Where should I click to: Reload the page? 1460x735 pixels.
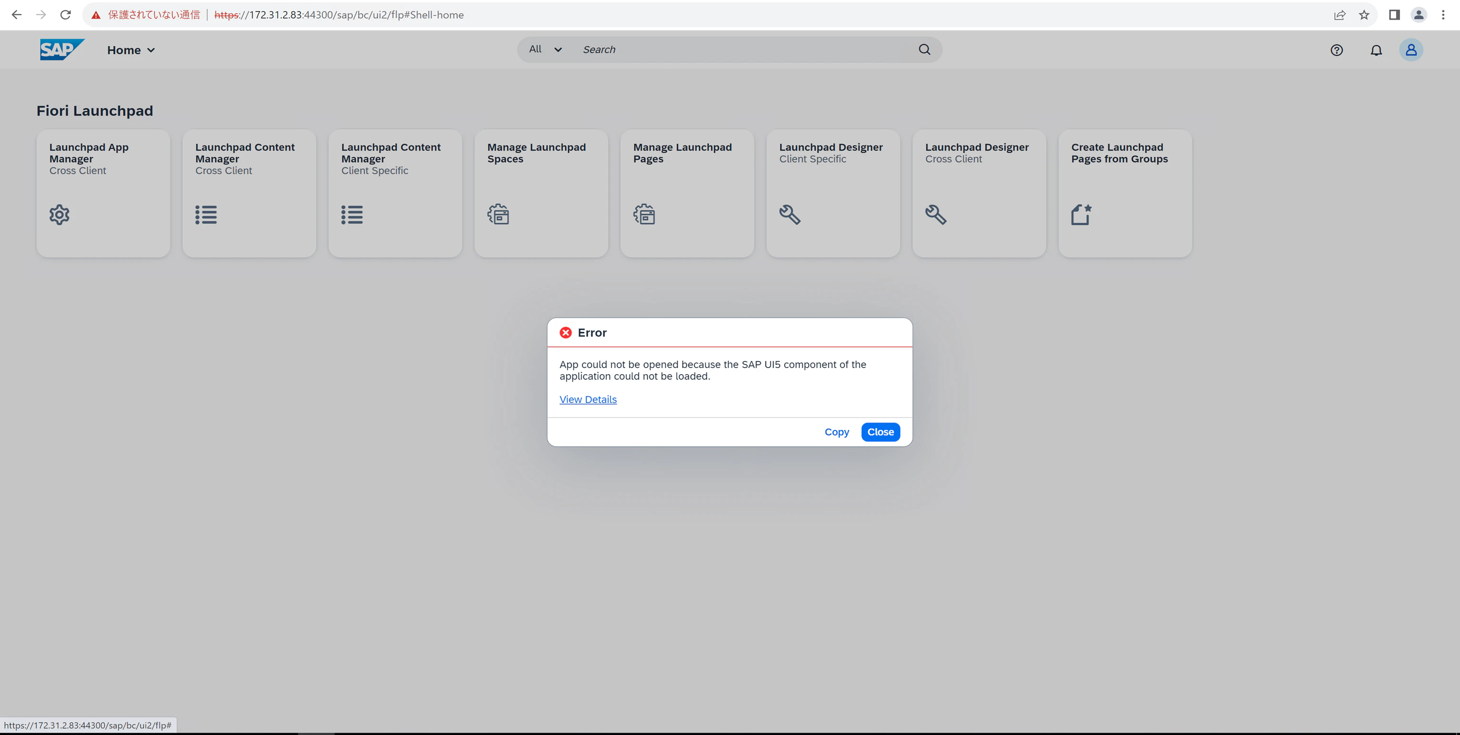click(x=65, y=15)
